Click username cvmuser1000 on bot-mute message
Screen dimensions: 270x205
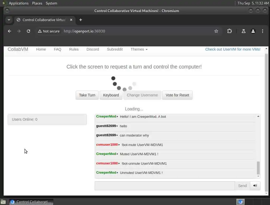click(107, 145)
